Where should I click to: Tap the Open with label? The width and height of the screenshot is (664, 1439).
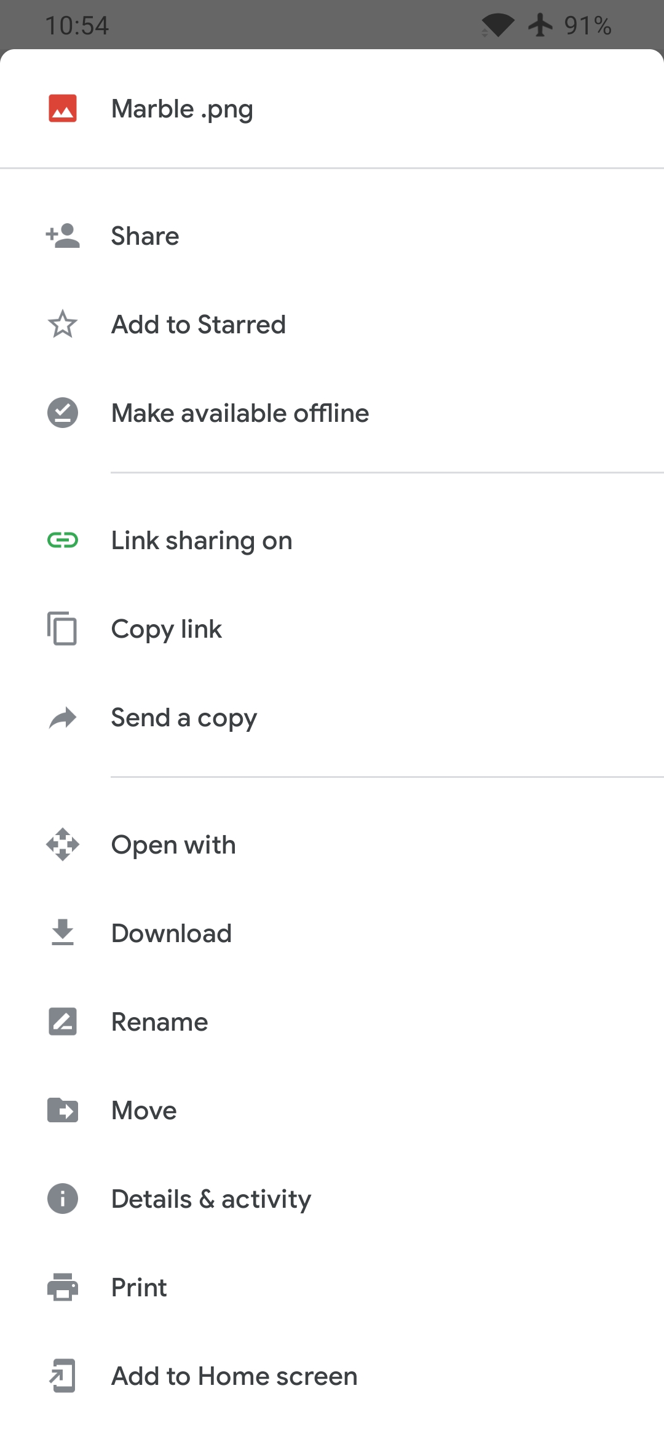pyautogui.click(x=173, y=845)
